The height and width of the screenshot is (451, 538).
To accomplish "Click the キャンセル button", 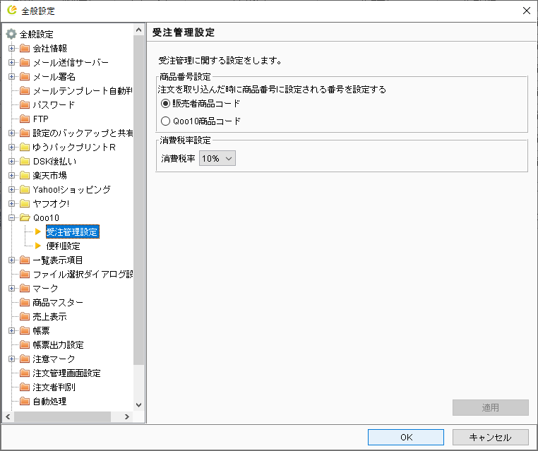I will 490,437.
